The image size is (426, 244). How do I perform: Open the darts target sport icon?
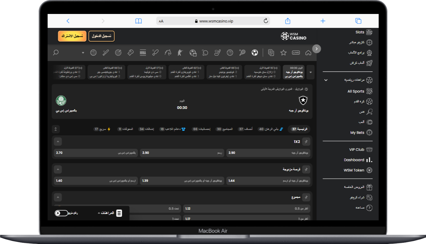(118, 53)
